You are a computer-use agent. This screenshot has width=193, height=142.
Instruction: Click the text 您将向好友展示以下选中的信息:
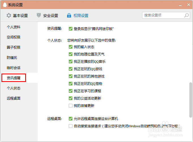point(91,40)
